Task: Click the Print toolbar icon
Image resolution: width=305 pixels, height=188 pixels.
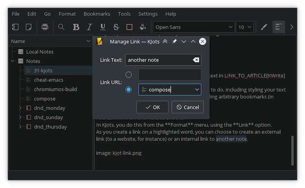Action: [x=45, y=27]
